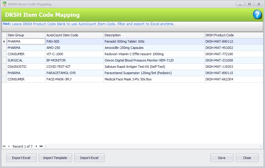Click the Export Excel button
The height and width of the screenshot is (168, 265).
[21, 158]
